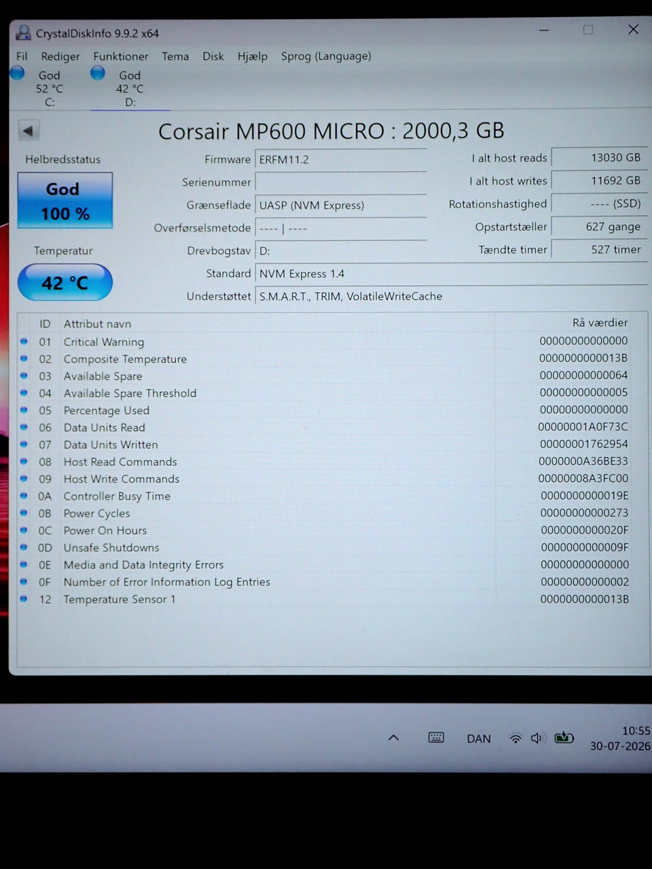This screenshot has height=869, width=652.
Task: Click the I alt host writes value 11692 GB
Action: pos(598,181)
